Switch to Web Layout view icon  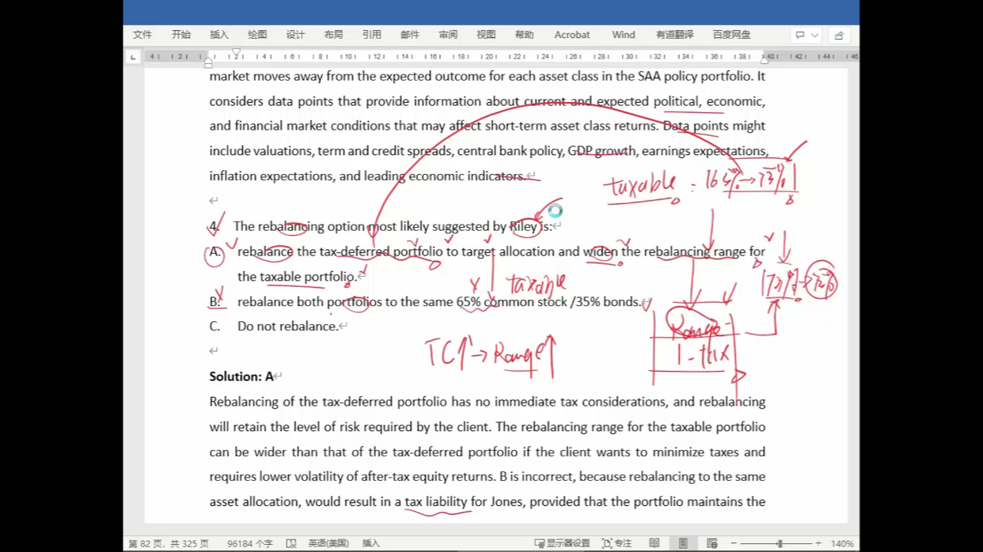712,543
